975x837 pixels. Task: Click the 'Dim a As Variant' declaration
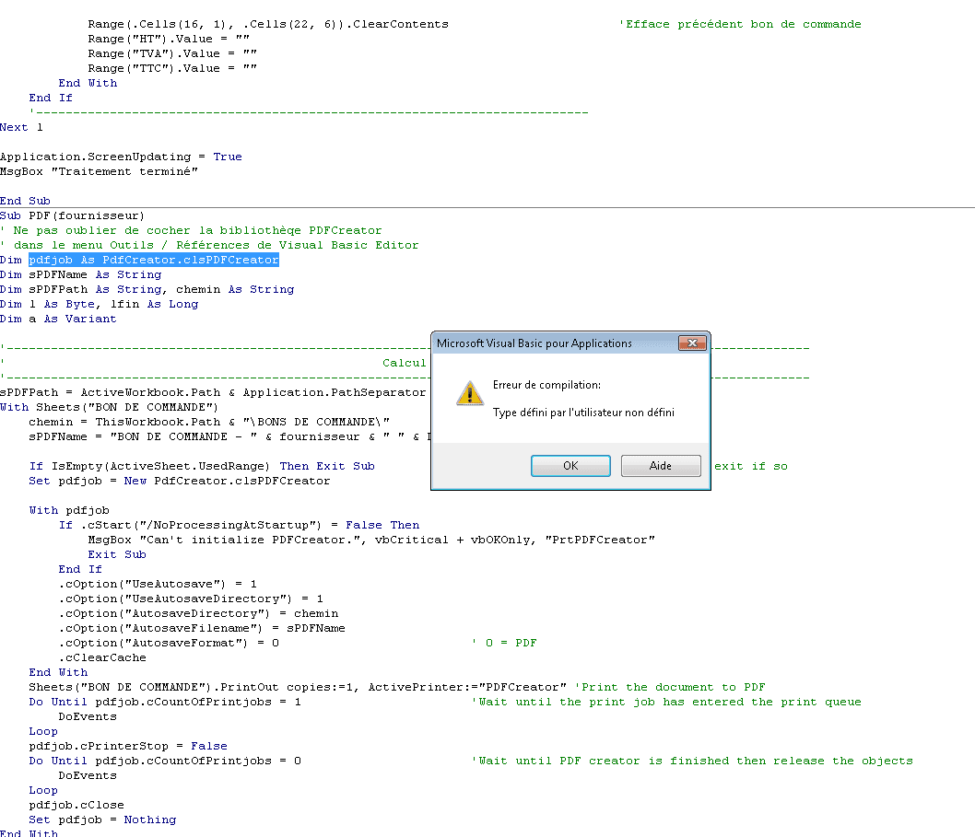tap(58, 319)
